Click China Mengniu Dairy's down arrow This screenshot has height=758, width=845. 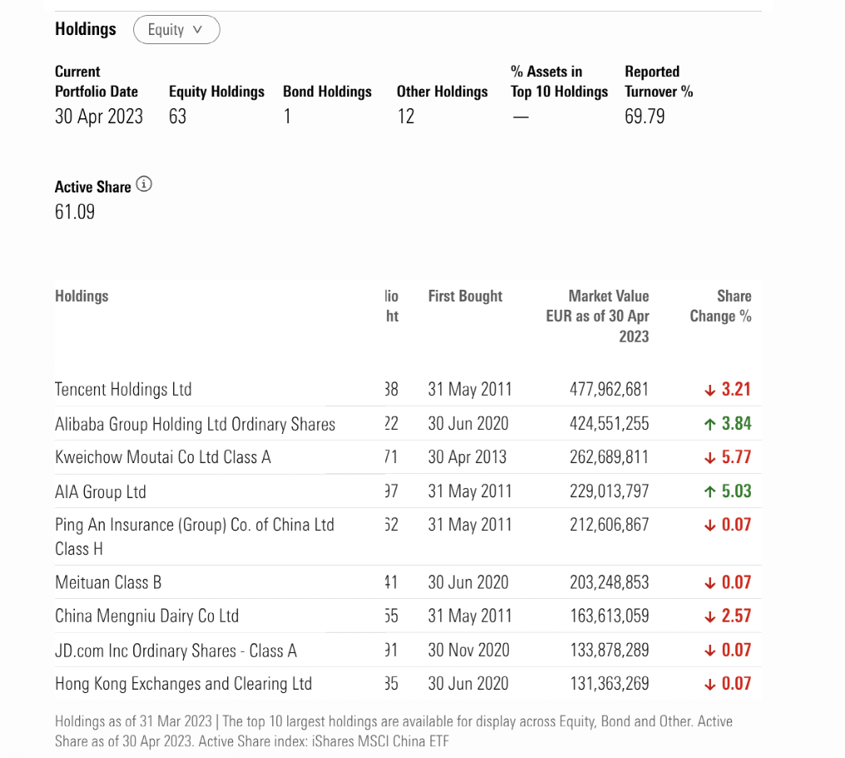(x=709, y=616)
